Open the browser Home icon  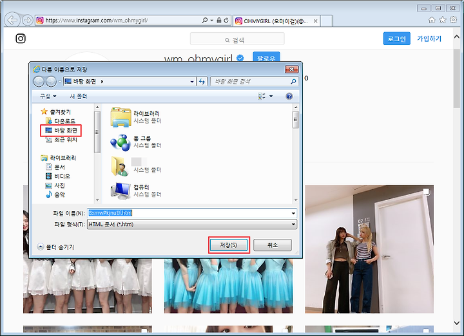(432, 20)
